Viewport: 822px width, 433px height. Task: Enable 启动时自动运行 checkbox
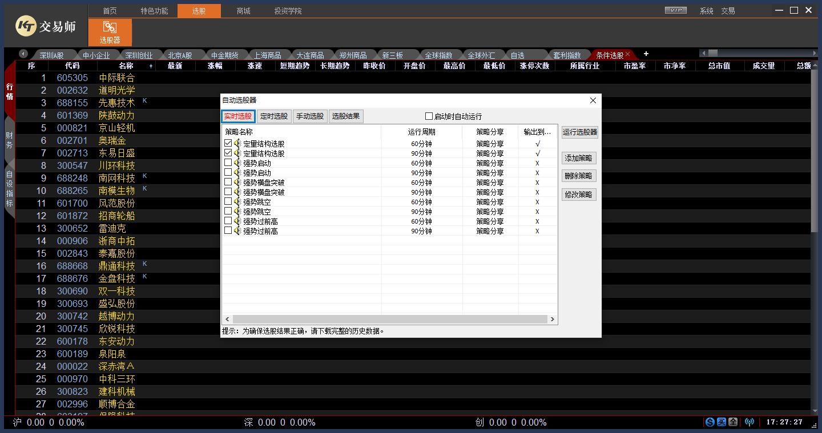[x=429, y=116]
